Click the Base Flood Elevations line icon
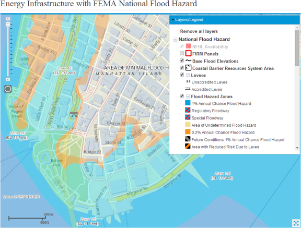This screenshot has height=228, width=301. pos(188,61)
